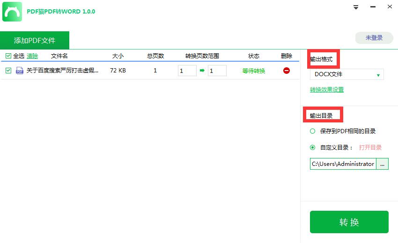The height and width of the screenshot is (243, 398).
Task: Close the PDF猫 window
Action: pos(389,7)
